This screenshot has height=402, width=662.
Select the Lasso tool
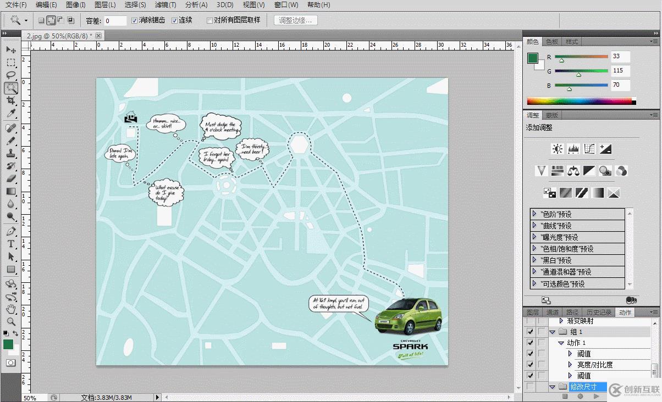[x=10, y=75]
